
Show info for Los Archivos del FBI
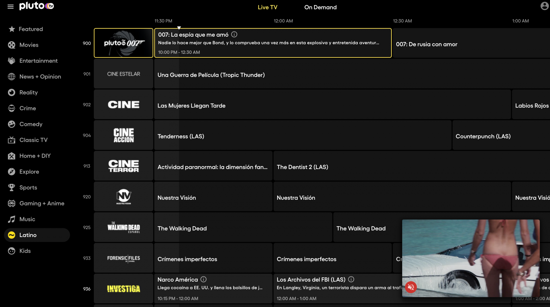pyautogui.click(x=351, y=279)
